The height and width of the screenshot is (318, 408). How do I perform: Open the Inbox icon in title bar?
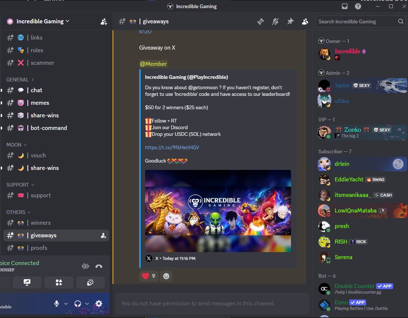pyautogui.click(x=345, y=6)
